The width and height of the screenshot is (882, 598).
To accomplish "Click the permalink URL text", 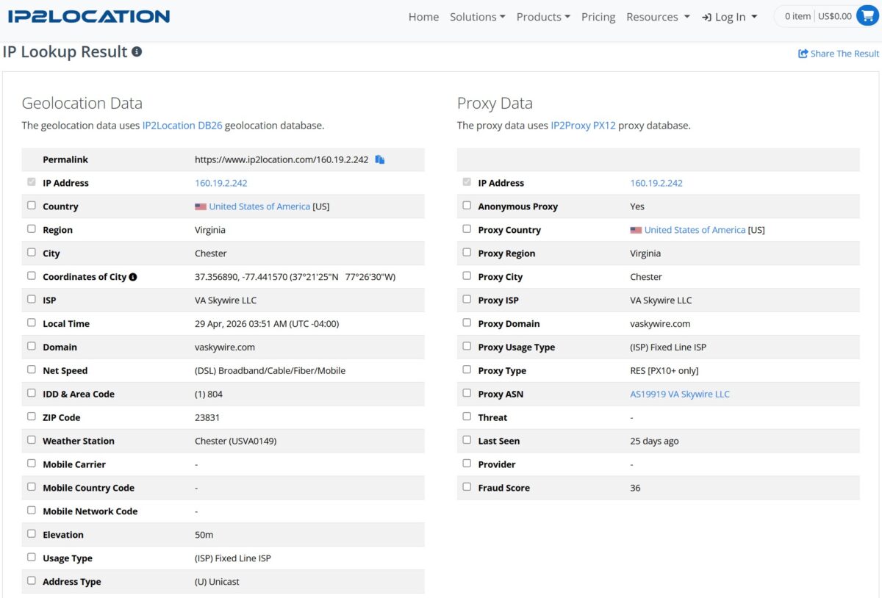I will pyautogui.click(x=282, y=159).
